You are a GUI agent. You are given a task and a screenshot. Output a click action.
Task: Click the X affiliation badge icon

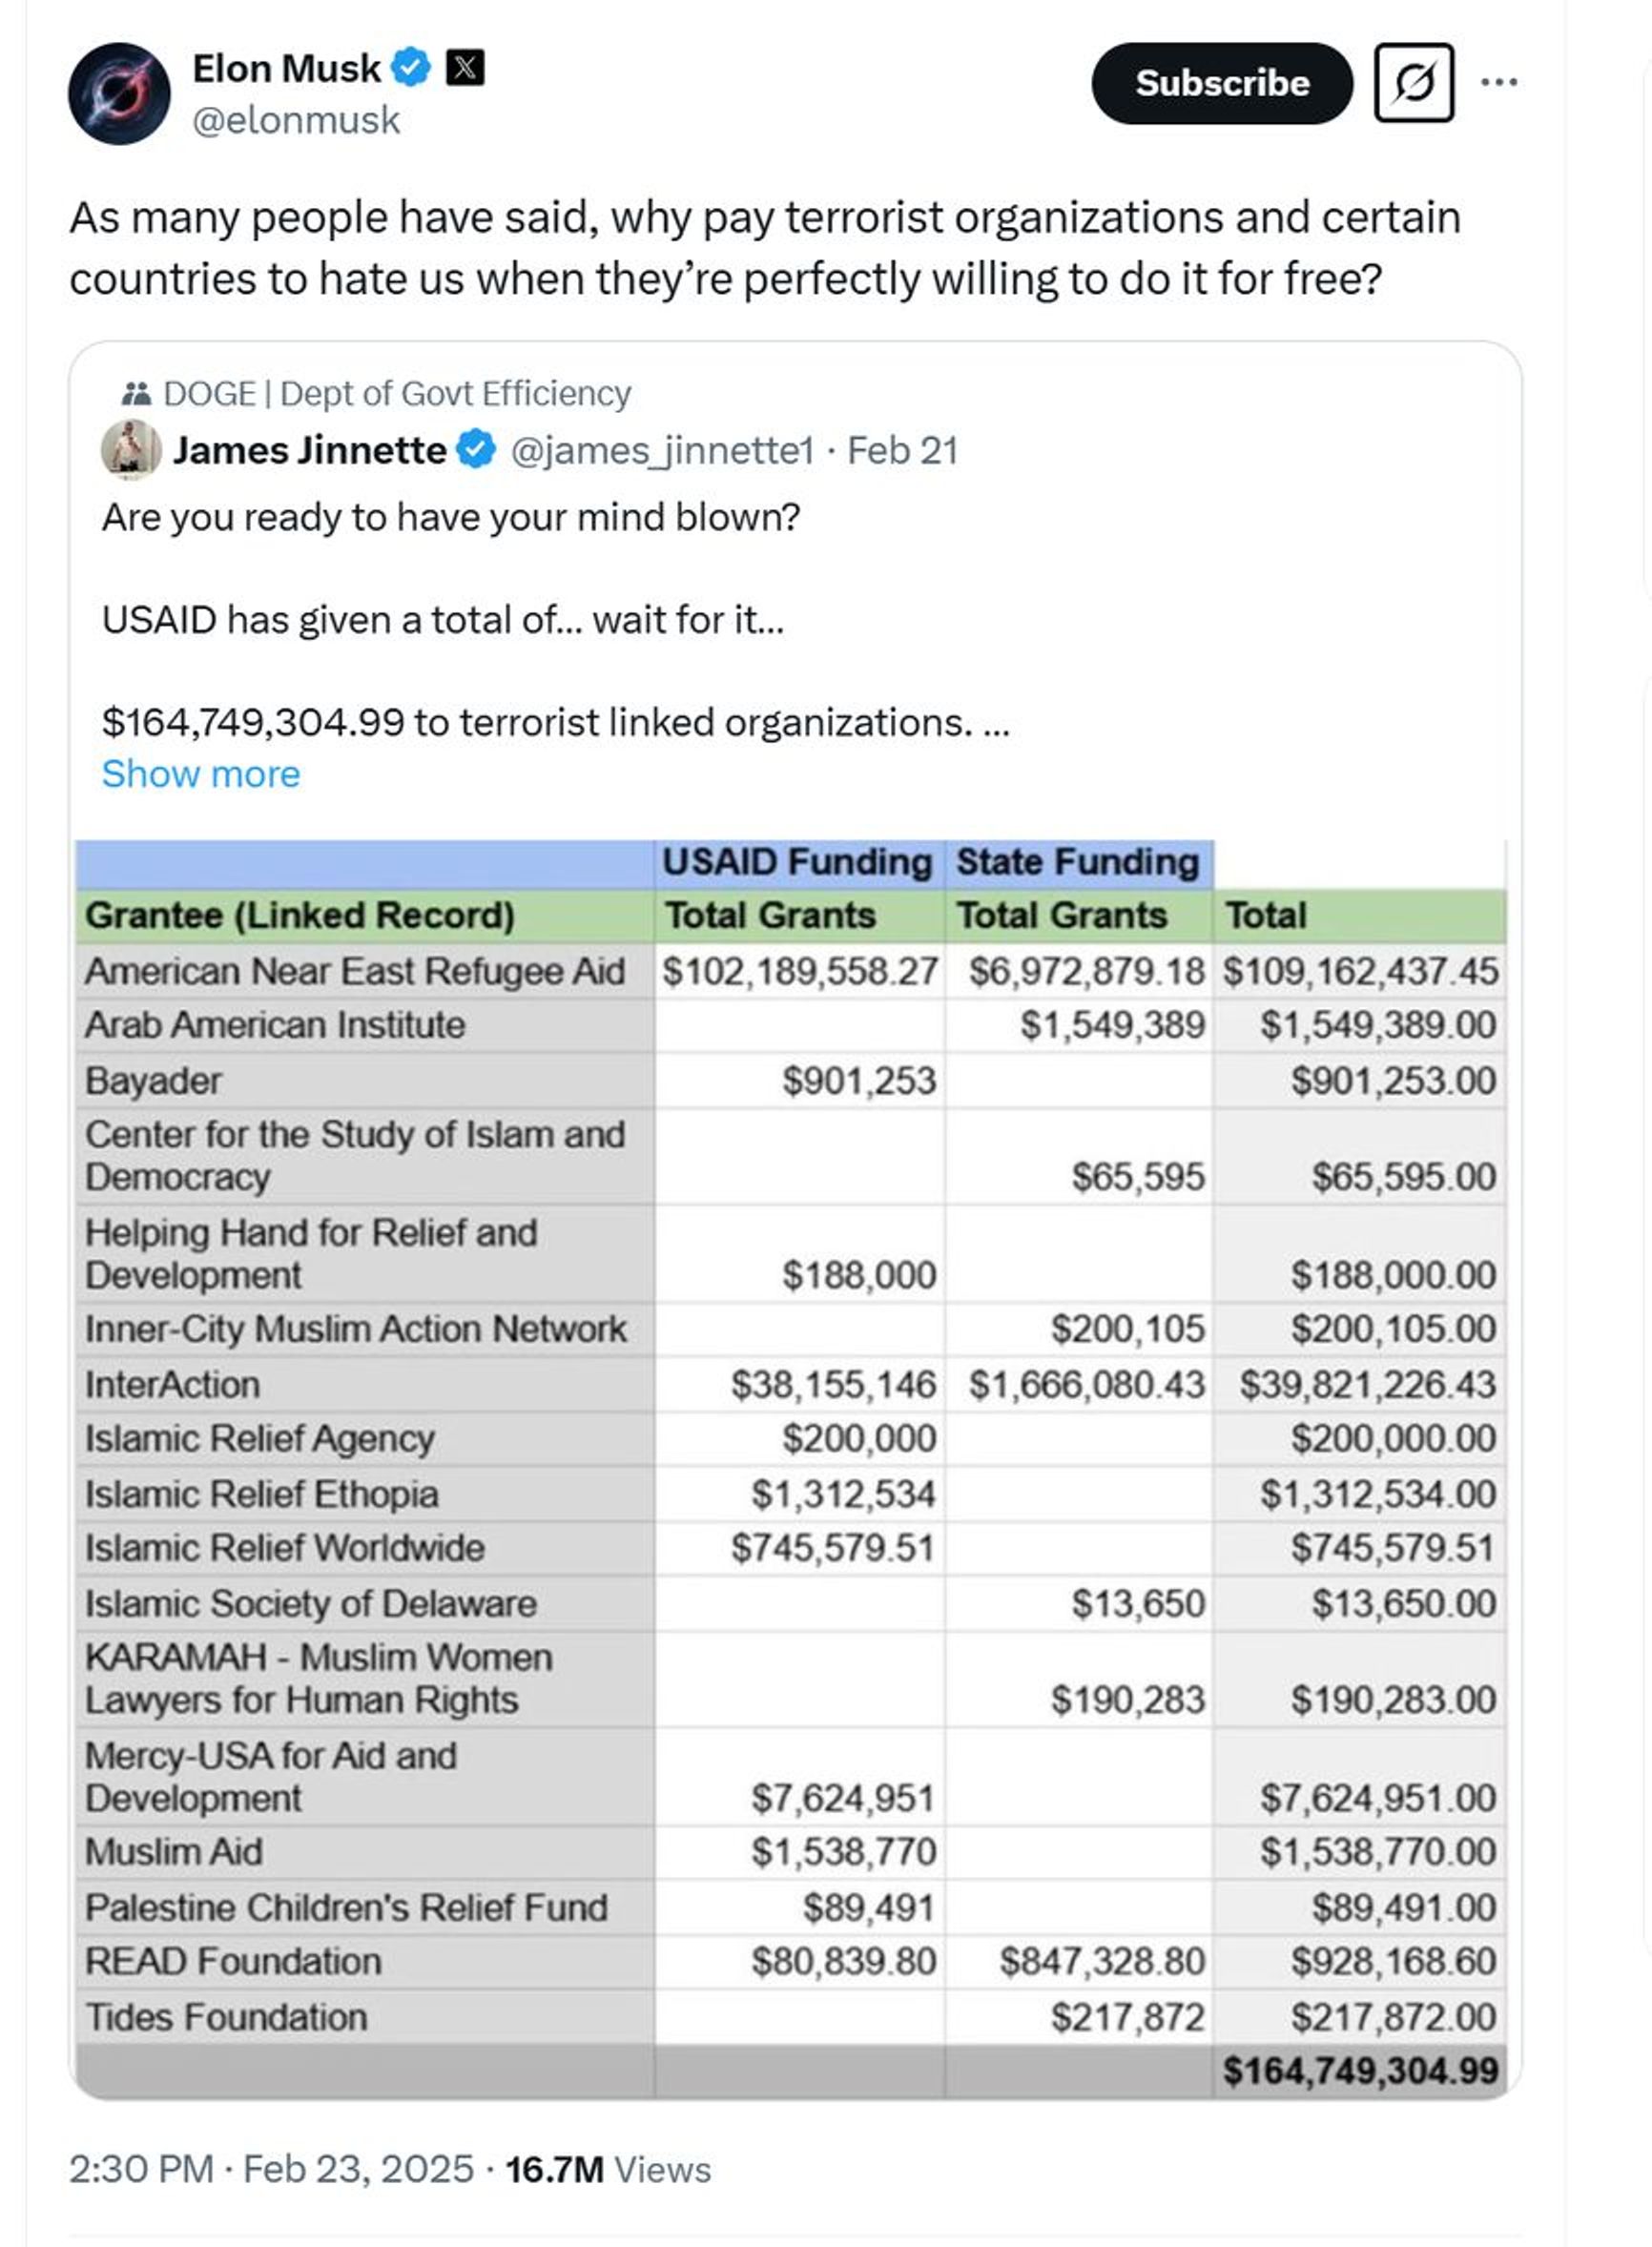click(464, 68)
